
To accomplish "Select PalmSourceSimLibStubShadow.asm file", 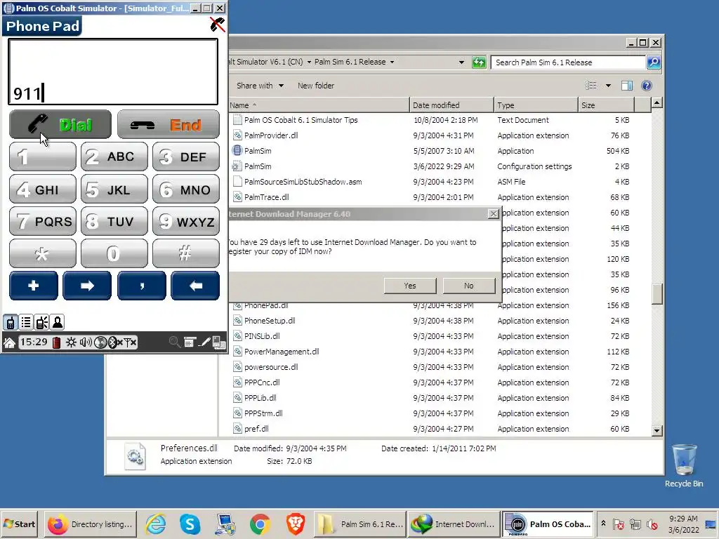I will [x=303, y=182].
